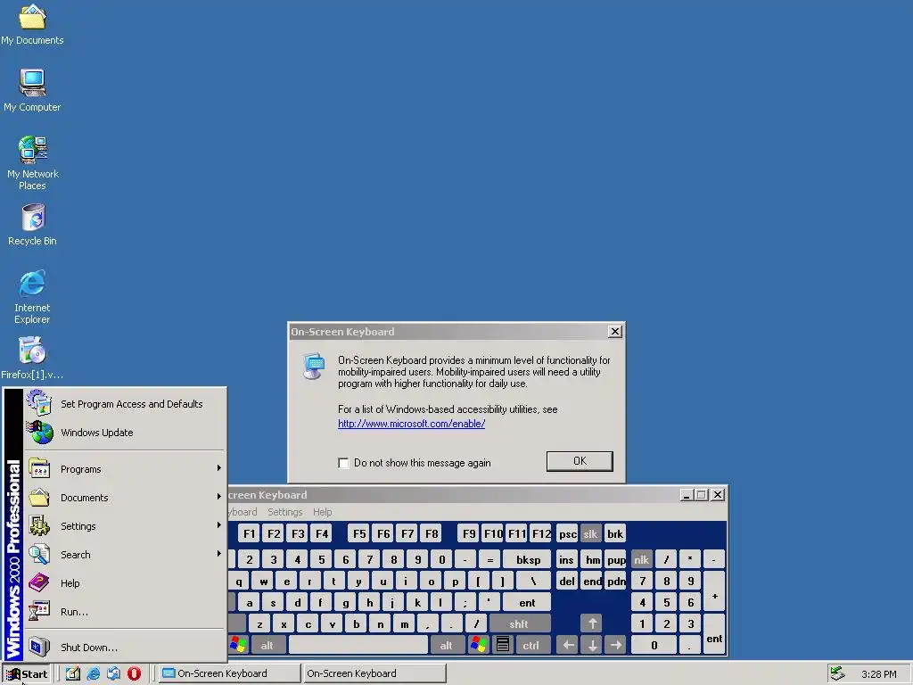Viewport: 913px width, 685px height.
Task: Switch to the second On-Screen Keyboard taskbar button
Action: point(374,673)
